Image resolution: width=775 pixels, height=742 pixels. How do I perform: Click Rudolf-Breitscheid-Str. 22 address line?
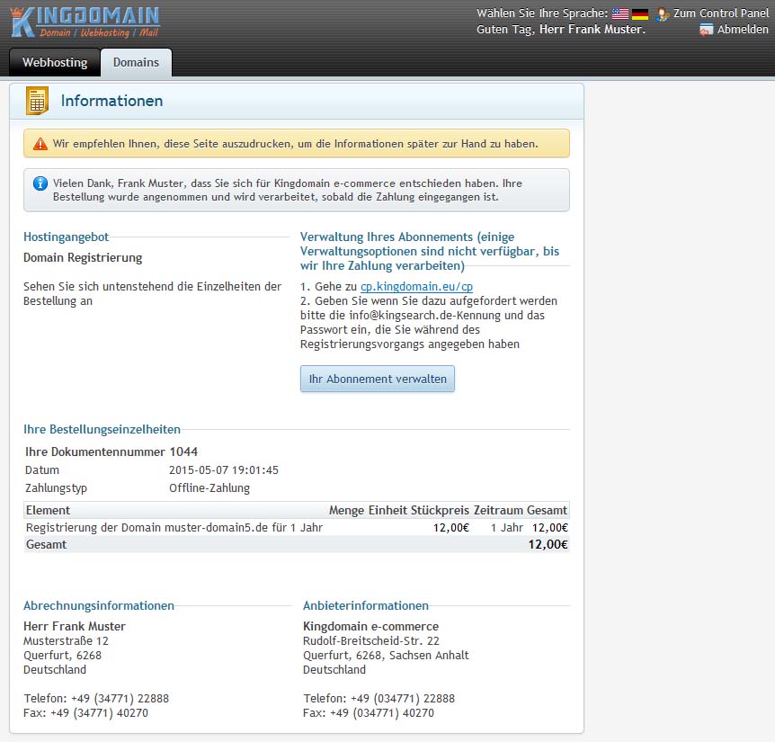(x=371, y=641)
